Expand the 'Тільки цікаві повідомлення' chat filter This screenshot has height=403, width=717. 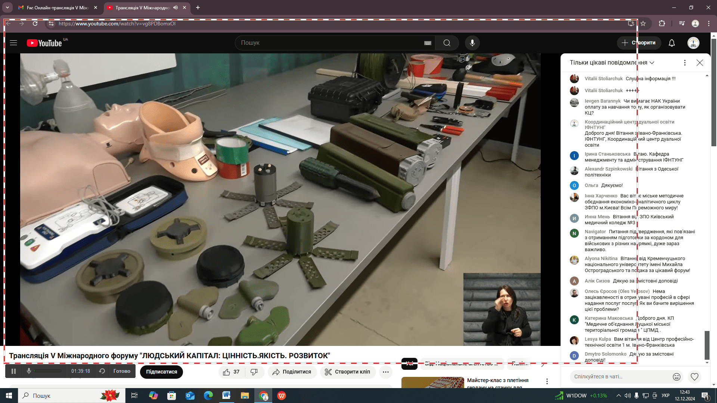click(x=612, y=63)
